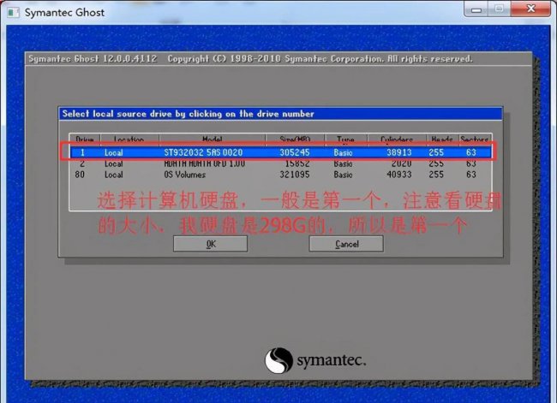This screenshot has height=403, width=557.
Task: Maximize the Symantec Ghost window
Action: point(499,9)
